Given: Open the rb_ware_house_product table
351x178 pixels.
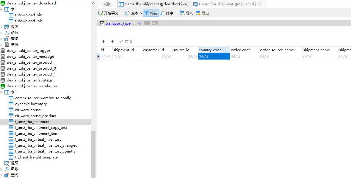Looking at the screenshot, I should coord(36,116).
